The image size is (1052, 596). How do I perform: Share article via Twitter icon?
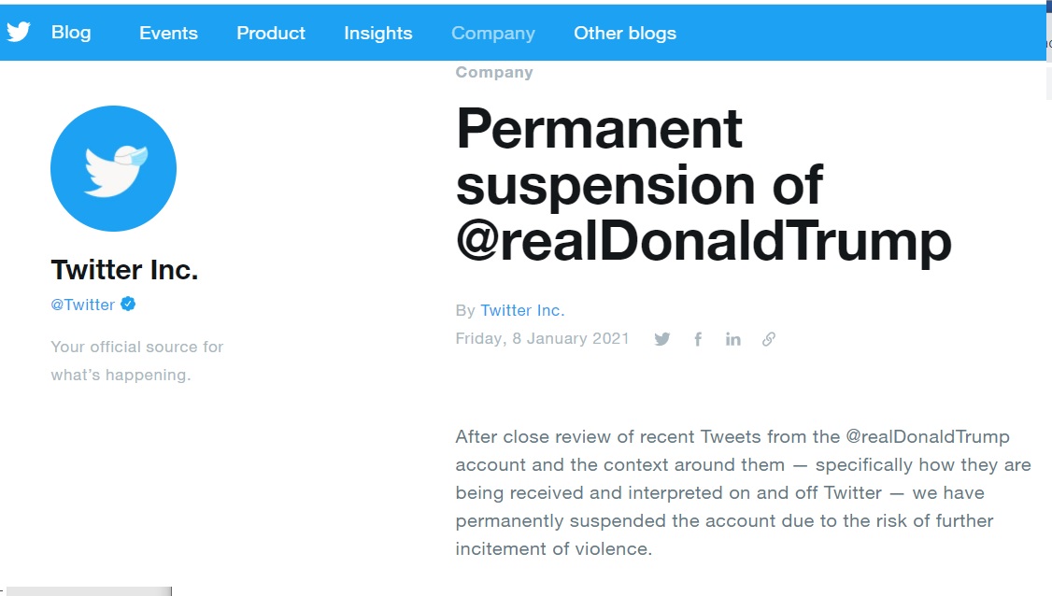point(662,339)
